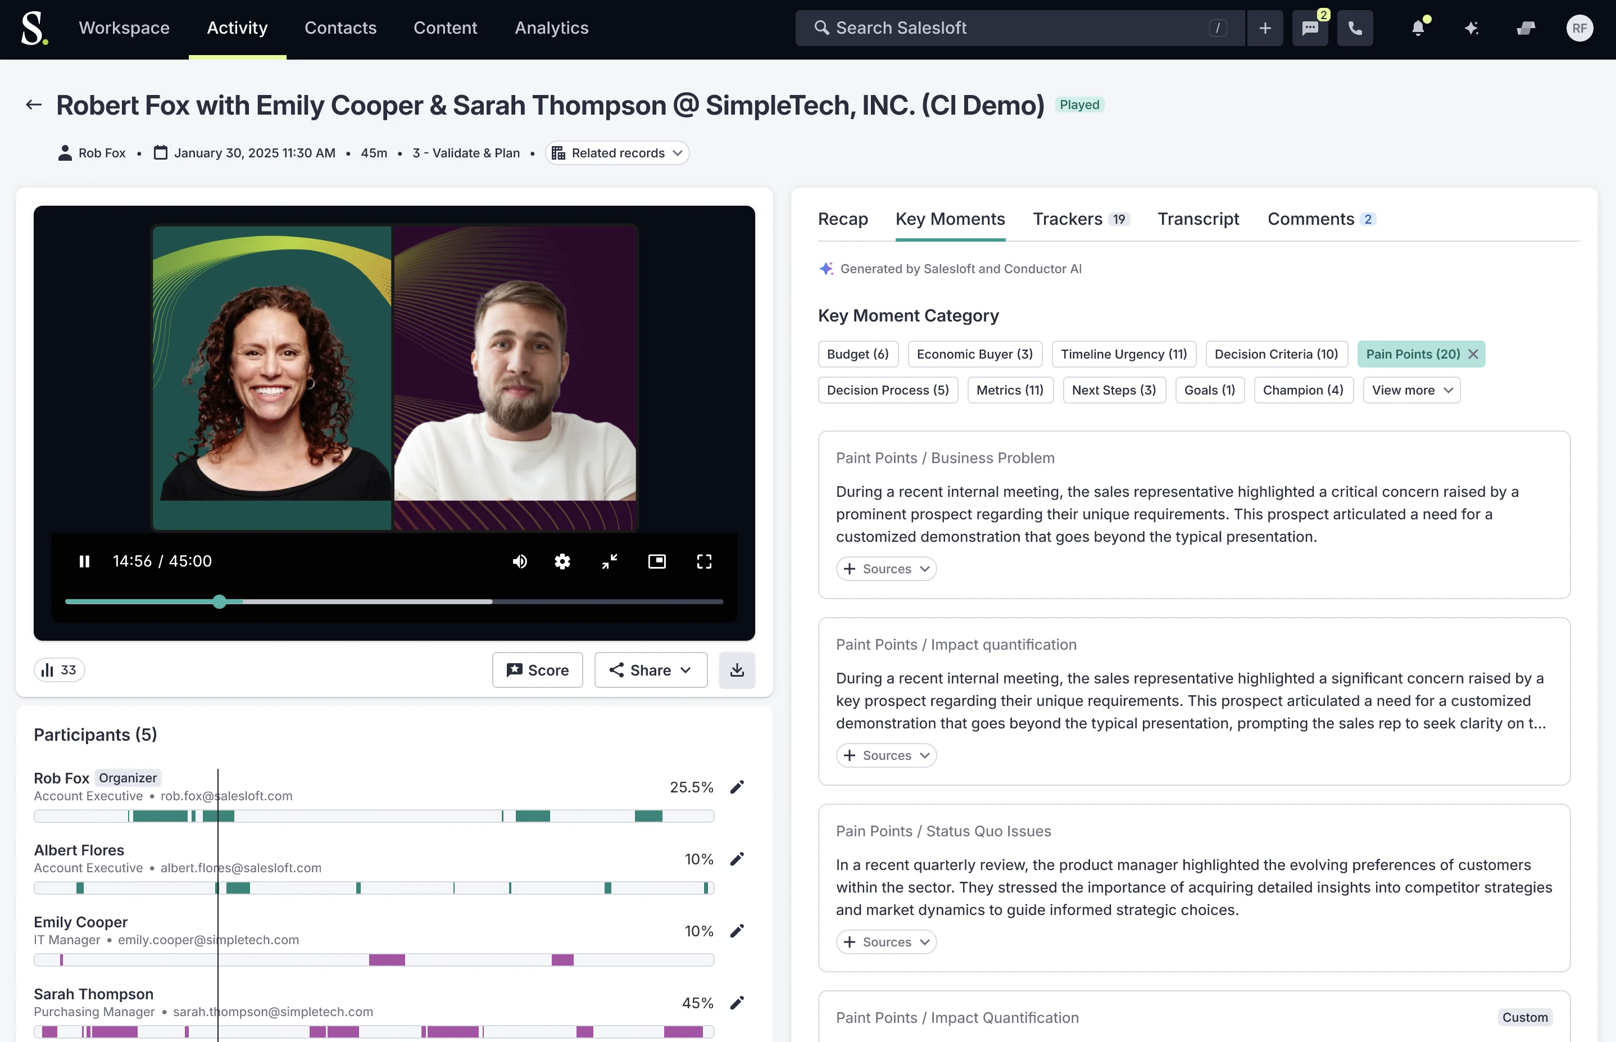
Task: Click the Score button
Action: coord(537,670)
